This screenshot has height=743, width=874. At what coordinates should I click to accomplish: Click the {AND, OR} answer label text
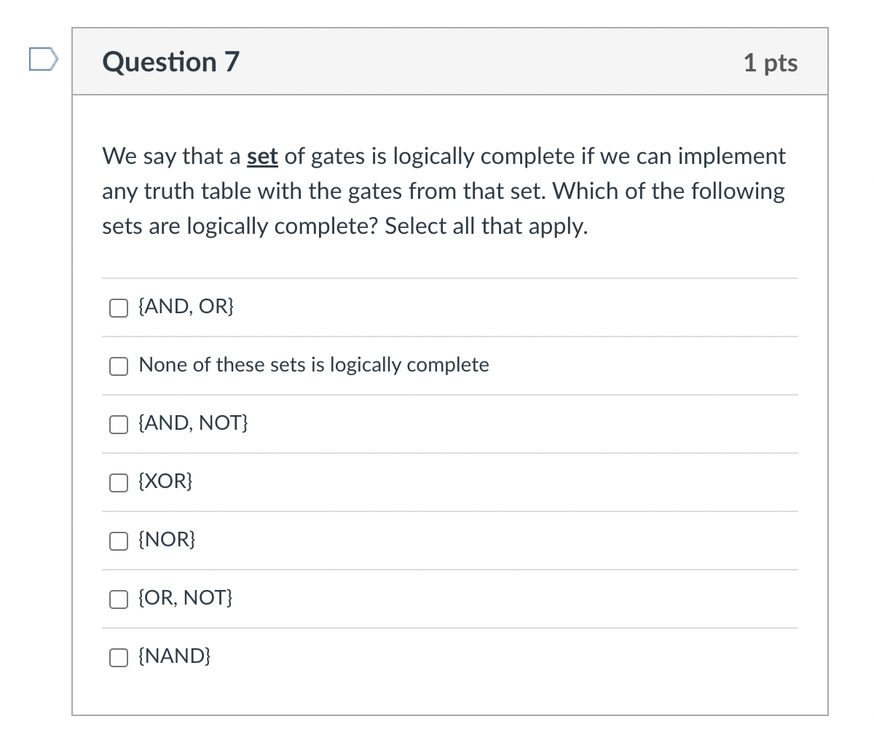(x=186, y=306)
